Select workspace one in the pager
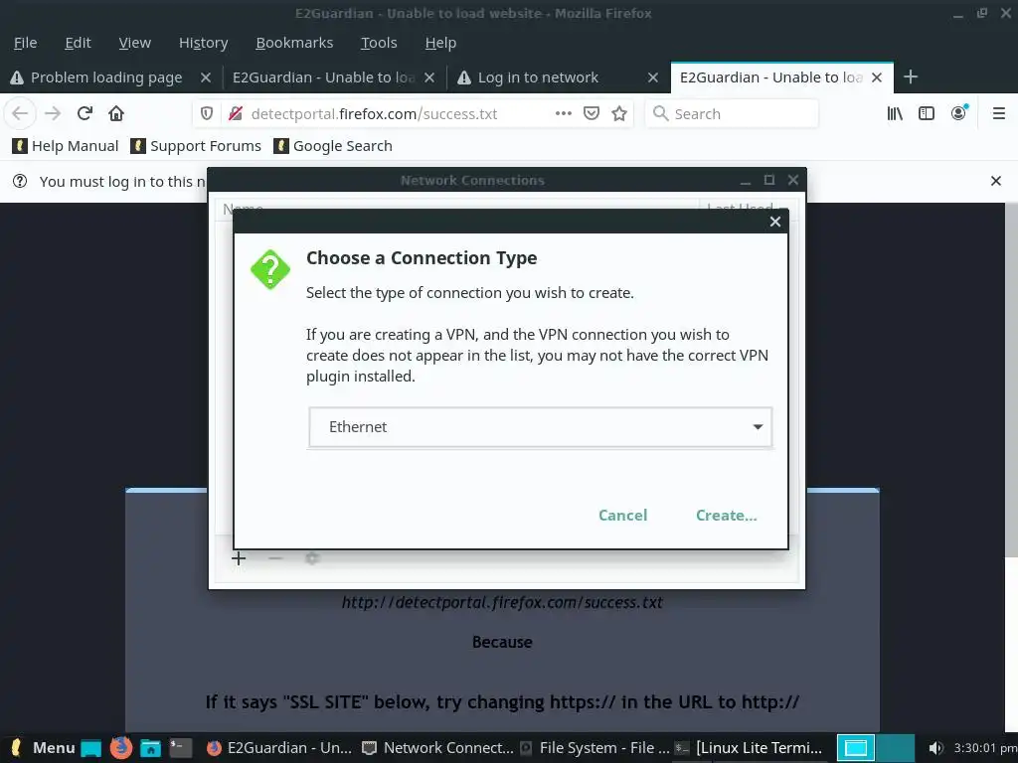This screenshot has height=763, width=1018. click(856, 748)
